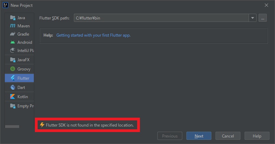This screenshot has height=144, width=275.
Task: Click the Java project type icon
Action: [13, 18]
